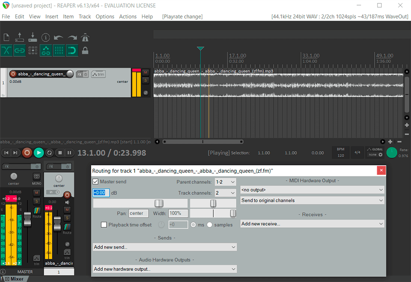This screenshot has height=282, width=411.
Task: Open the Parent channels dropdown
Action: coord(226,182)
